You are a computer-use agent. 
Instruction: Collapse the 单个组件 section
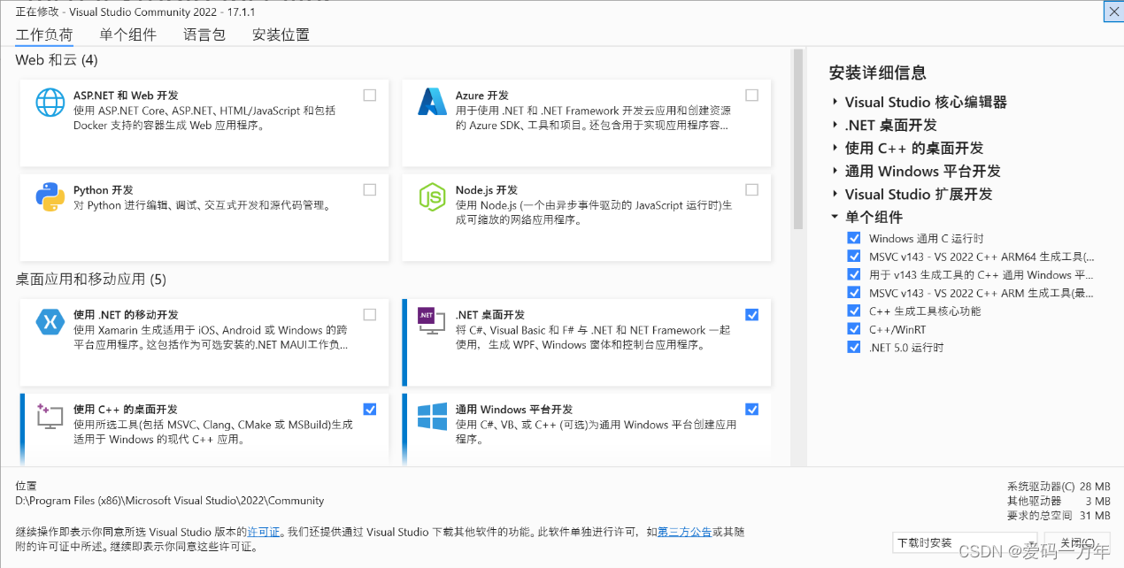(835, 217)
